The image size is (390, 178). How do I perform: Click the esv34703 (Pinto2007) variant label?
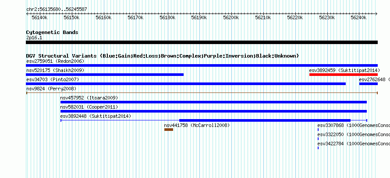pyautogui.click(x=53, y=79)
